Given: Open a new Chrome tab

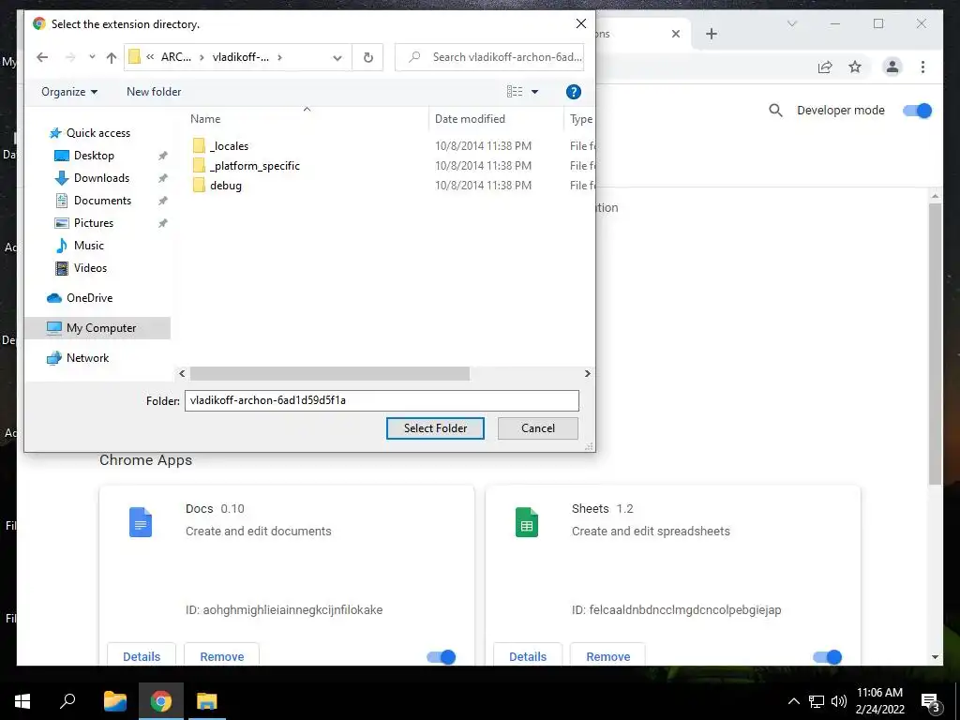Looking at the screenshot, I should [711, 34].
